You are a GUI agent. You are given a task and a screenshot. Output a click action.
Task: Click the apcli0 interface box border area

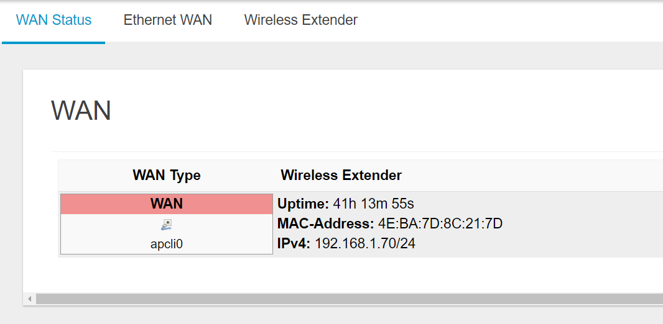pos(167,224)
